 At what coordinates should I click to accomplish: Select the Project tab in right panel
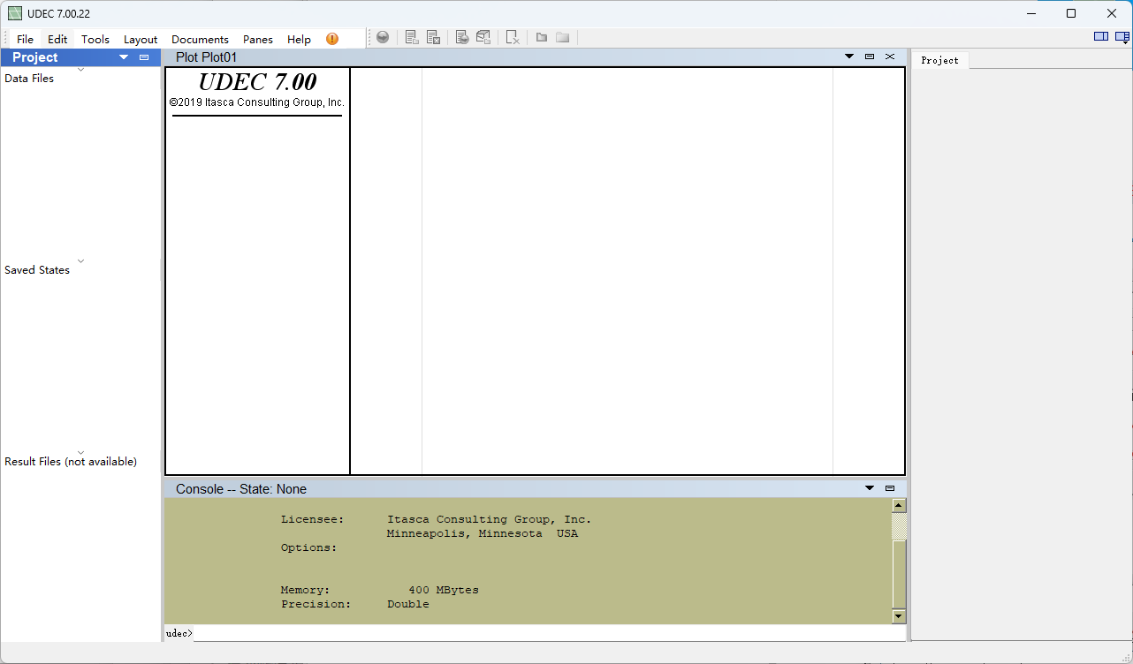point(939,60)
